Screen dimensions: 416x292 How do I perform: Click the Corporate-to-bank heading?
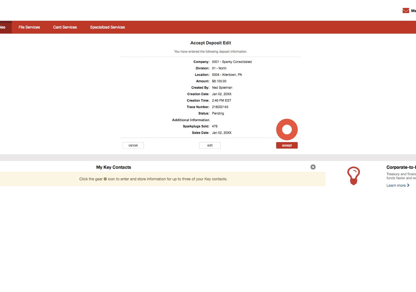pos(401,167)
